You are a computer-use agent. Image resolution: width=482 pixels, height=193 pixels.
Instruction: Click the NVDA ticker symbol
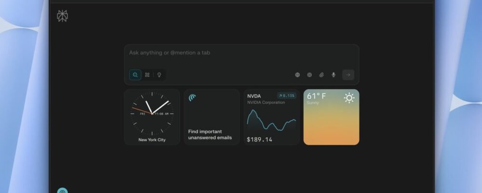click(x=254, y=96)
